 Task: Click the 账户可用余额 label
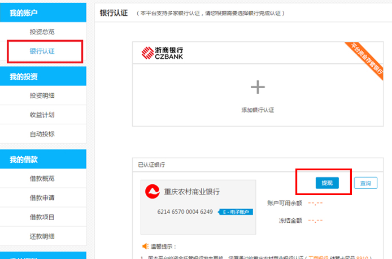point(285,203)
